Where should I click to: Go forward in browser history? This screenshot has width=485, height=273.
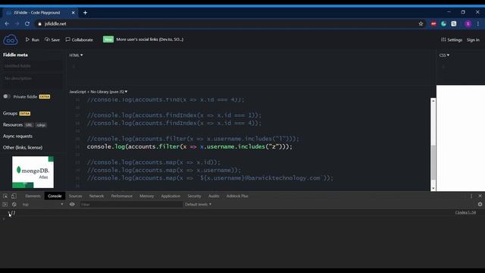(x=17, y=24)
